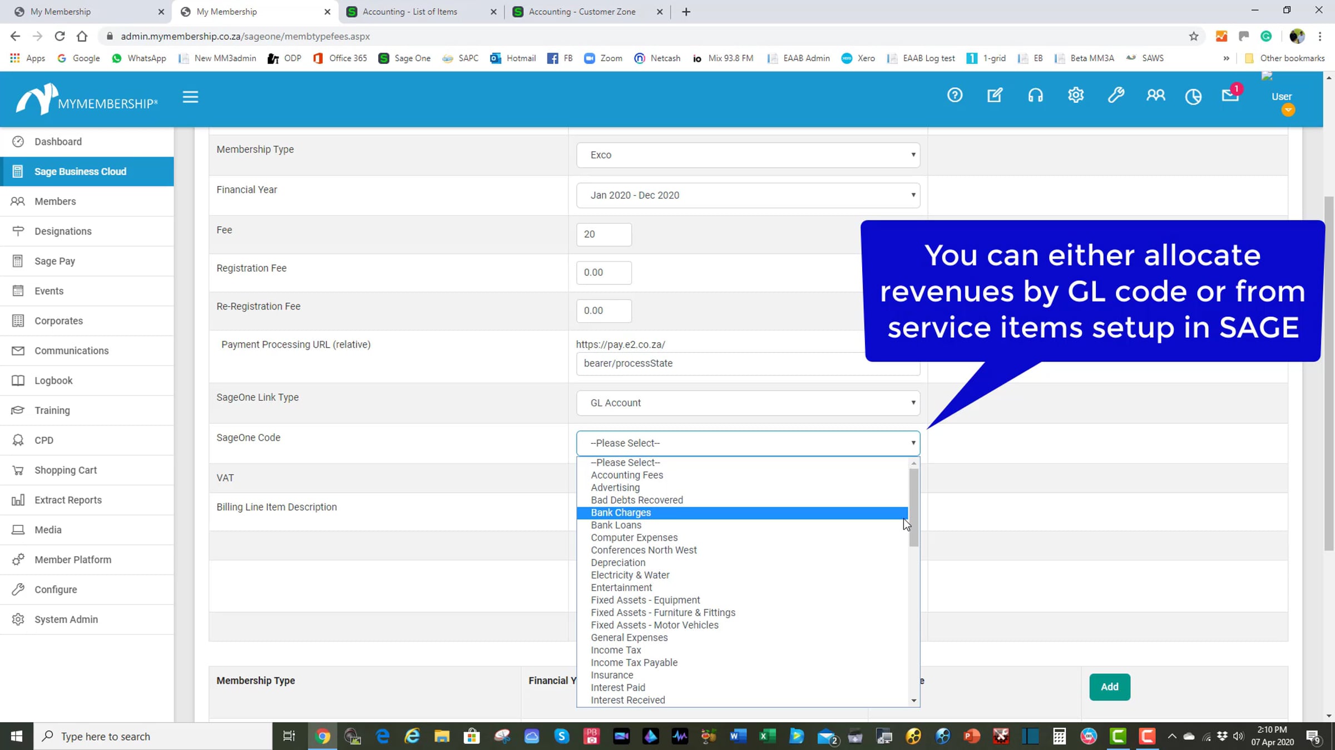Viewport: 1335px width, 750px height.
Task: Switch to Accounting - List of Items tab
Action: [x=411, y=12]
